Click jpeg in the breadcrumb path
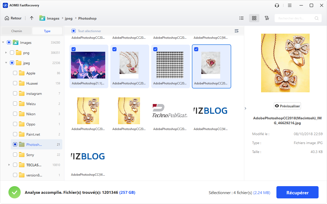The height and width of the screenshot is (204, 327). [x=69, y=18]
